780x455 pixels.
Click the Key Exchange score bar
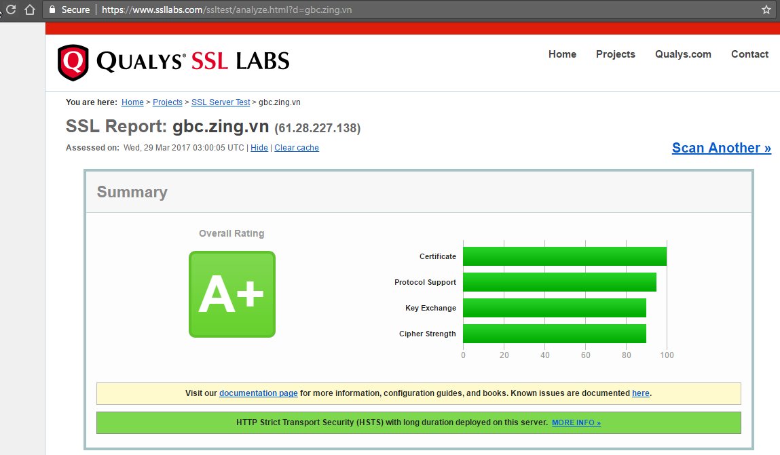click(555, 308)
